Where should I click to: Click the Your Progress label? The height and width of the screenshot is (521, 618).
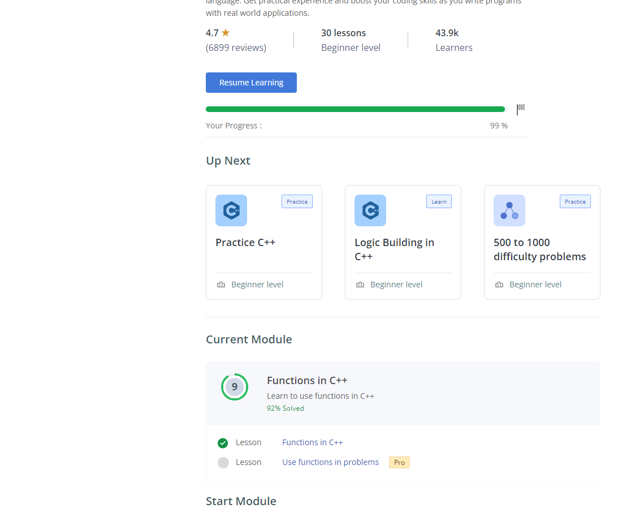click(x=234, y=126)
